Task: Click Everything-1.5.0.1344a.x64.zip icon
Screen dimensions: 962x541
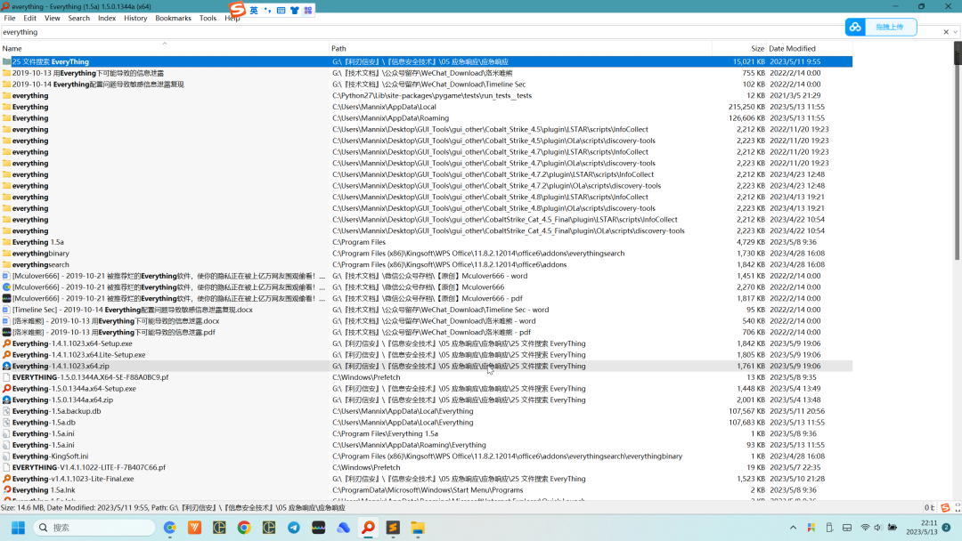Action: tap(7, 400)
